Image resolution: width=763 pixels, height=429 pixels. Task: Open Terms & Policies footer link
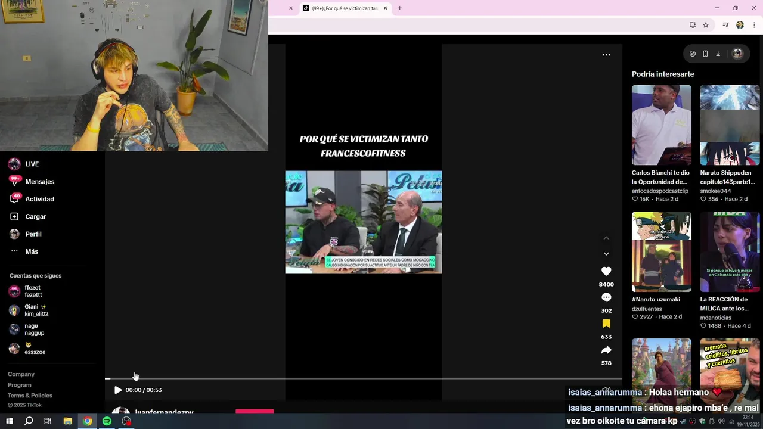(x=30, y=396)
